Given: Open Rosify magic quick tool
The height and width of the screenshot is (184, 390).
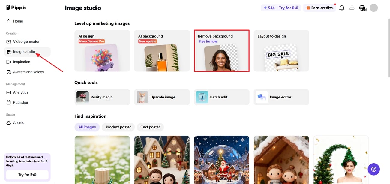Looking at the screenshot, I should point(102,97).
